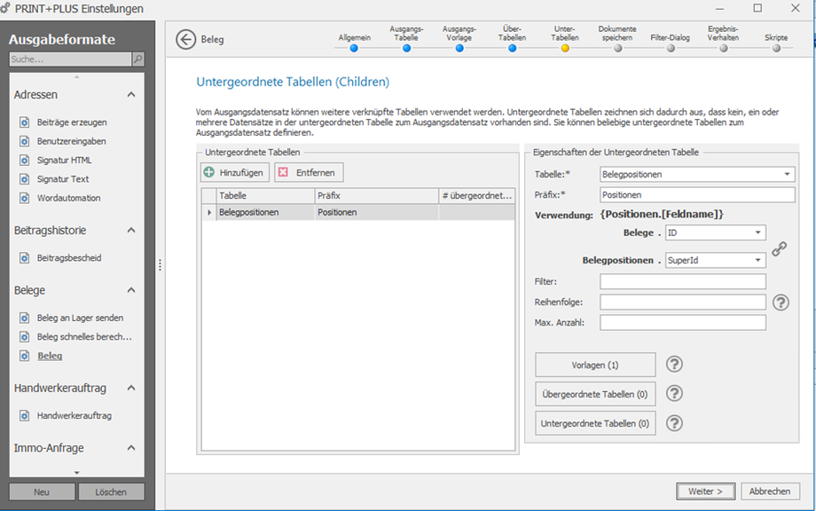Click the back arrow icon beside Beleg

pyautogui.click(x=185, y=39)
